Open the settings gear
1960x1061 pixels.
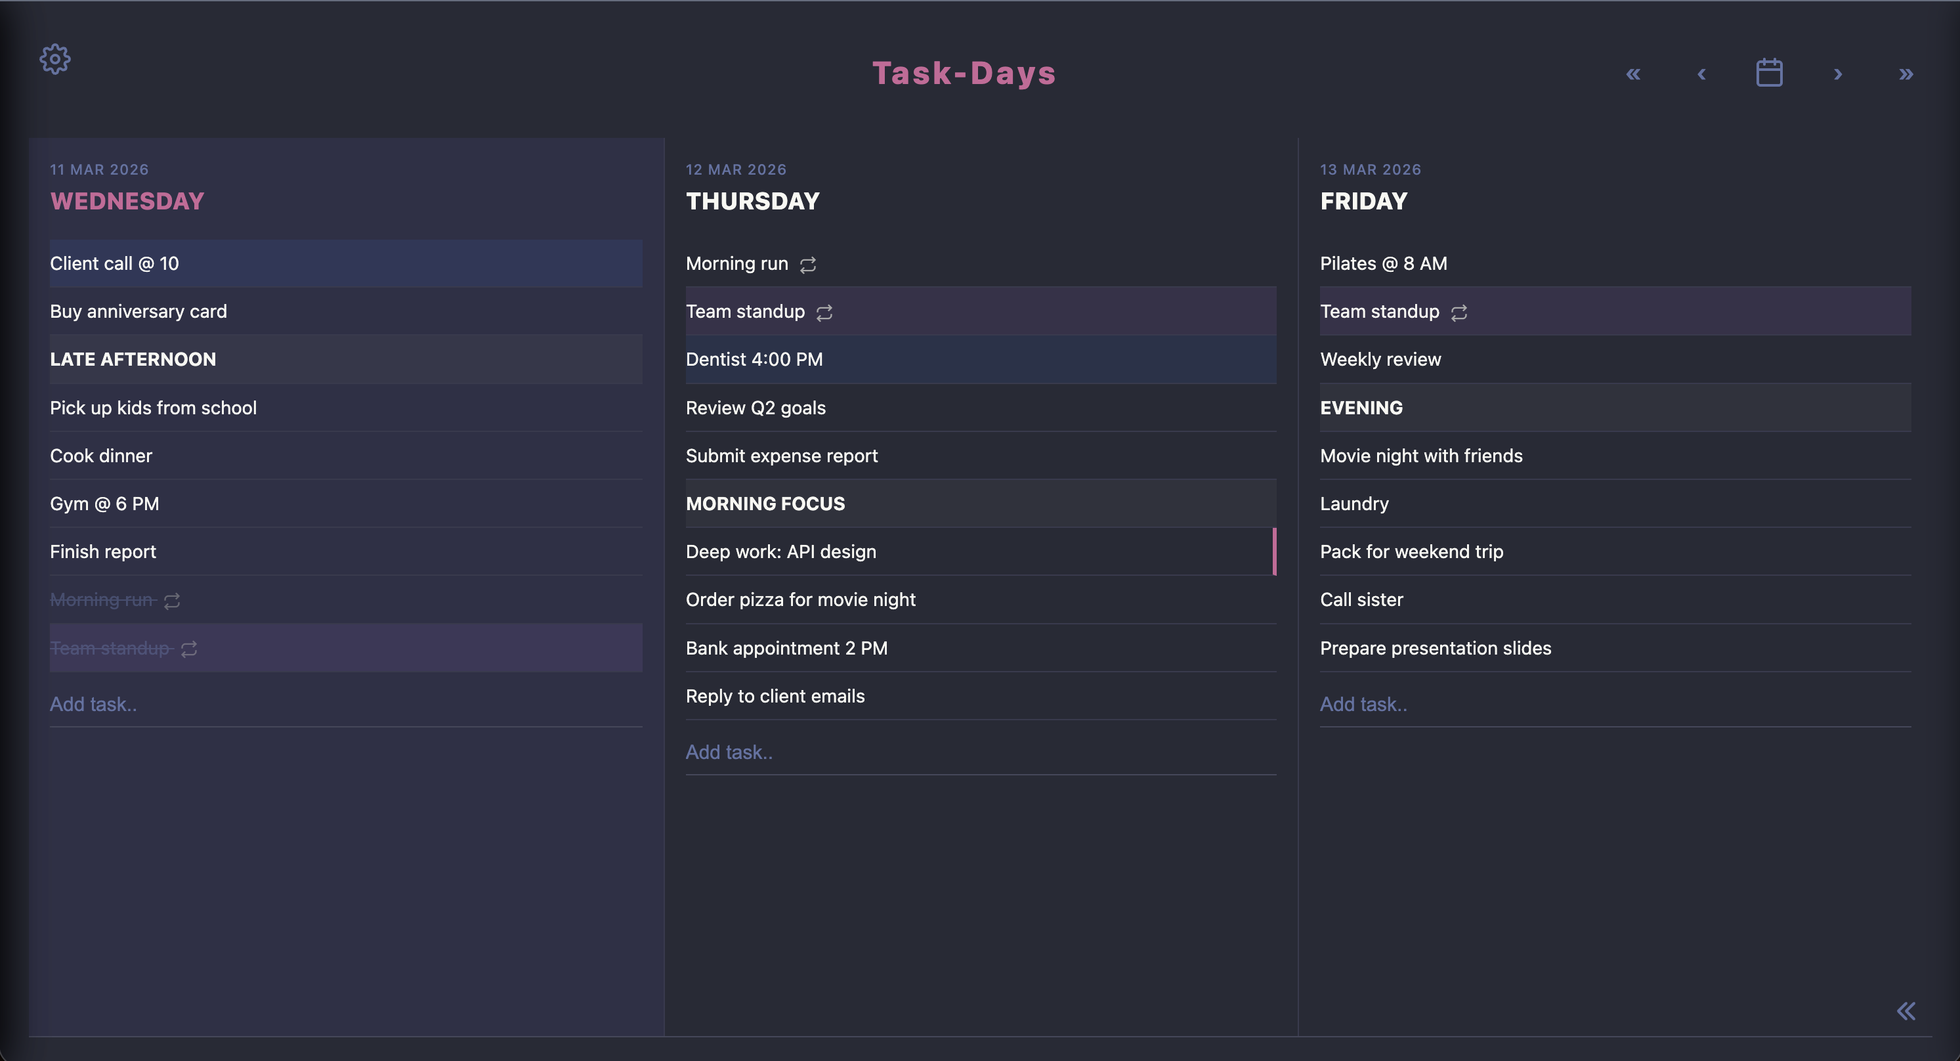click(x=54, y=58)
